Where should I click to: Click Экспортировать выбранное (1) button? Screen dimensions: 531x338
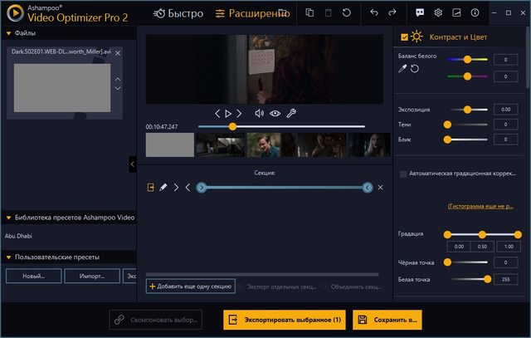pos(285,320)
